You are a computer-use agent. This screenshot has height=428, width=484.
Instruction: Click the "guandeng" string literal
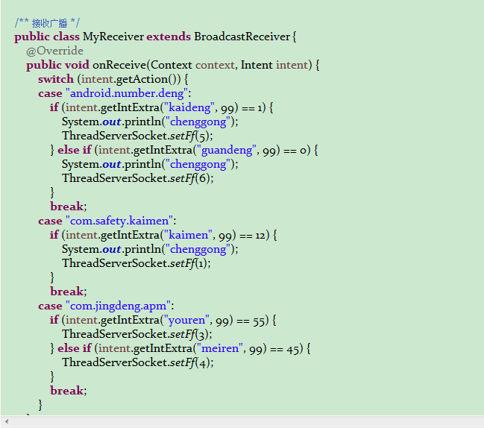coord(228,150)
